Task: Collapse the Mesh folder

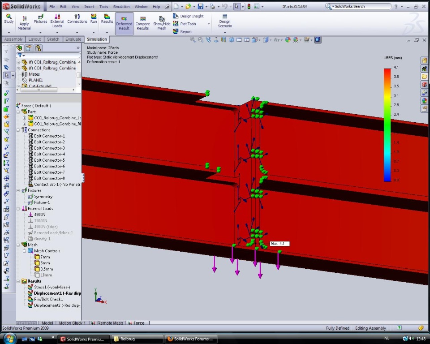Action: coord(18,245)
